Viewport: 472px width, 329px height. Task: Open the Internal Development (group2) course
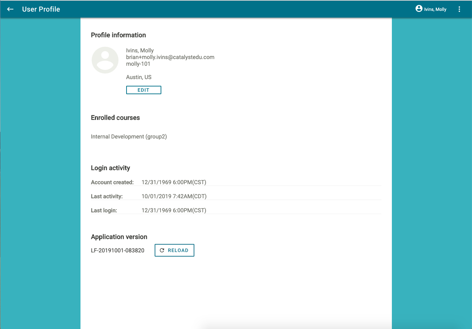129,136
